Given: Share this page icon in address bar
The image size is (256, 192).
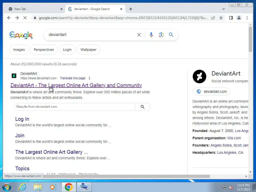Looking at the screenshot, I should point(213,18).
